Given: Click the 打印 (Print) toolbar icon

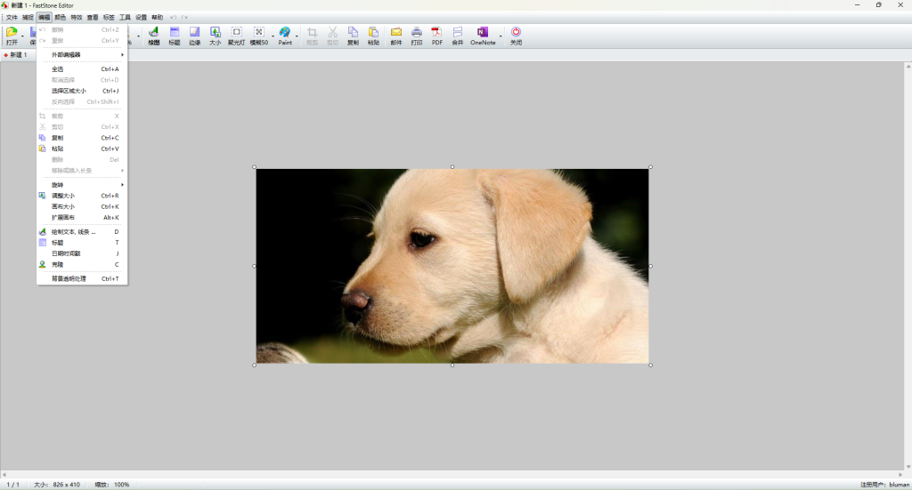Looking at the screenshot, I should click(417, 35).
